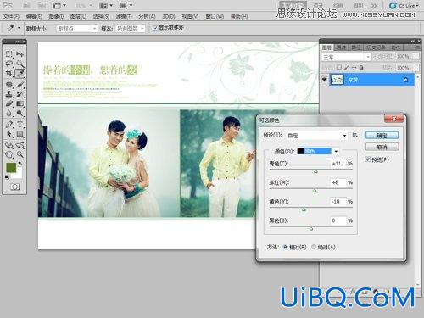The height and width of the screenshot is (318, 424).
Task: Click the 确定 OK button
Action: pyautogui.click(x=382, y=136)
